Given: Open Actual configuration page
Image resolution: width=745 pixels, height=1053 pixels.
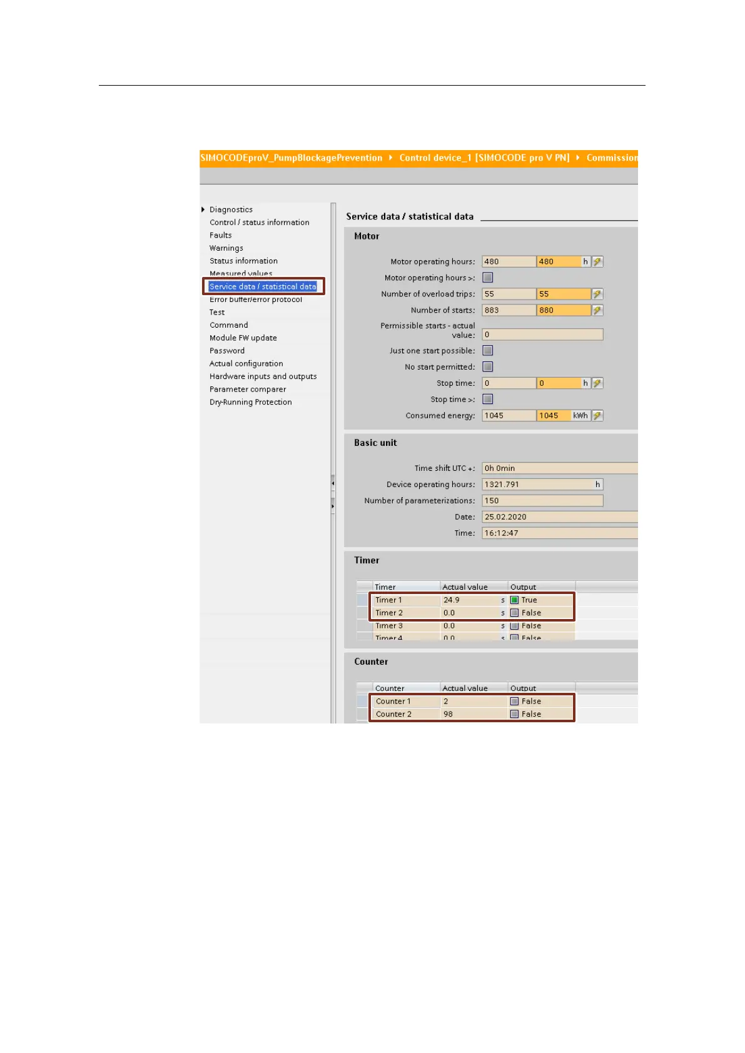Looking at the screenshot, I should pos(246,363).
